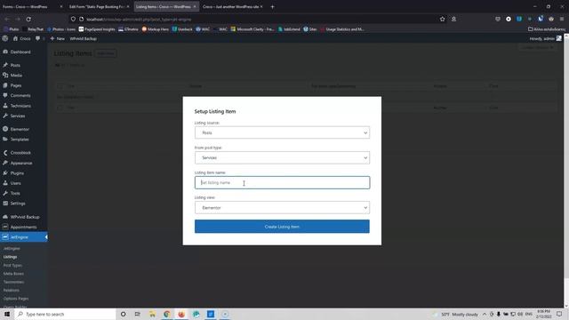This screenshot has width=569, height=320.
Task: Open the Appointments sidebar menu item
Action: click(24, 227)
